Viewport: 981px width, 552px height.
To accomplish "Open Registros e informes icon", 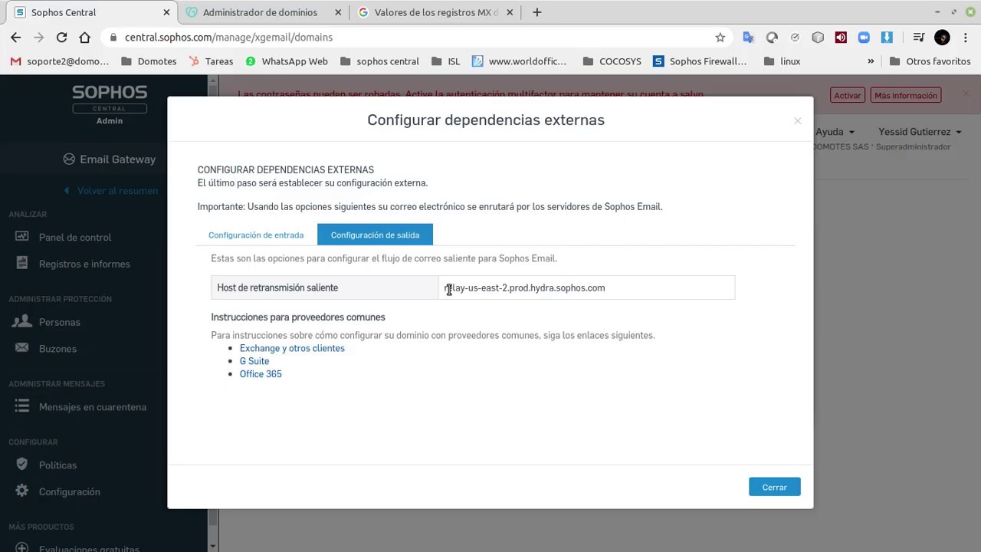I will click(21, 264).
